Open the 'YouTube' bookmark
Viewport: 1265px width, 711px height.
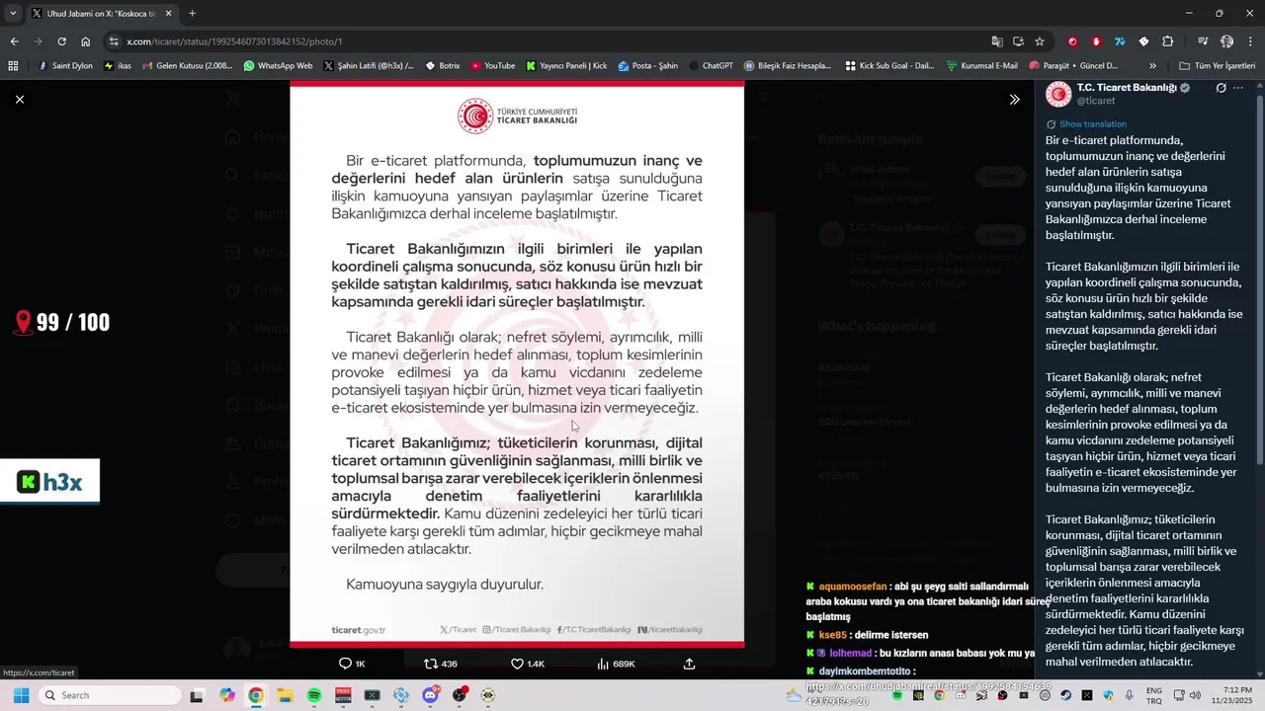pyautogui.click(x=493, y=66)
